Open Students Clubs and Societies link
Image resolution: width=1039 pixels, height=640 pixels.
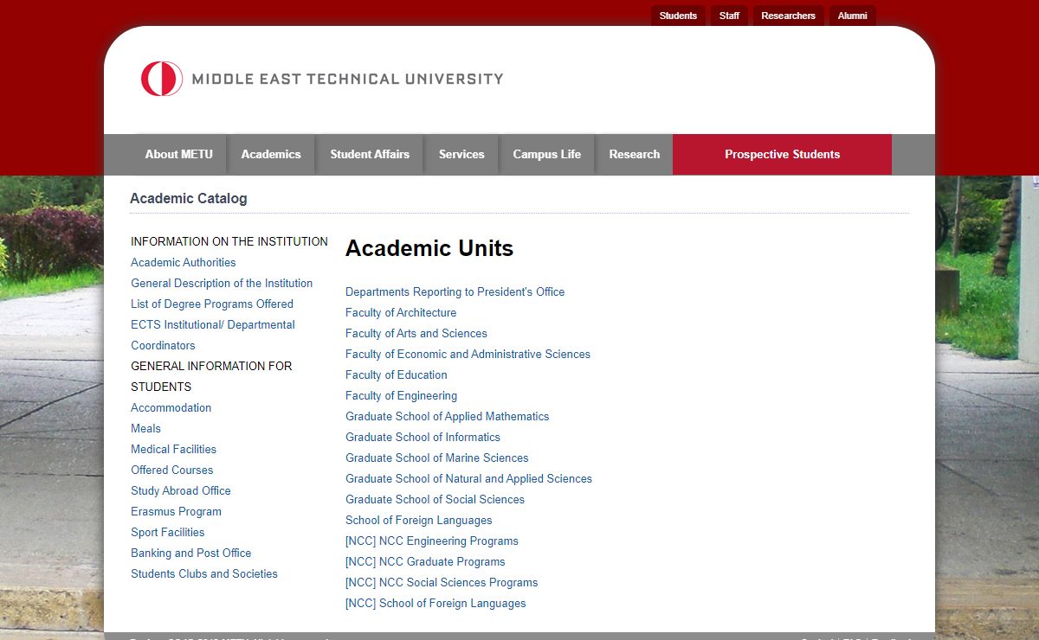coord(204,573)
